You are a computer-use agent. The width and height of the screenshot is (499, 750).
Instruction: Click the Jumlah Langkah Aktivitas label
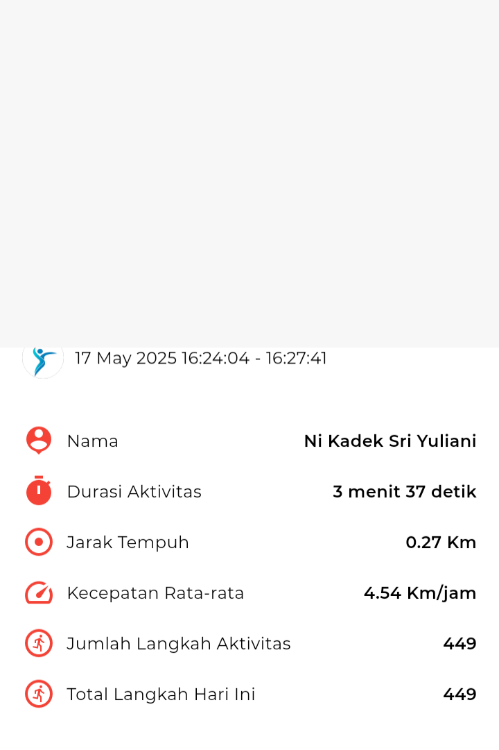coord(179,644)
